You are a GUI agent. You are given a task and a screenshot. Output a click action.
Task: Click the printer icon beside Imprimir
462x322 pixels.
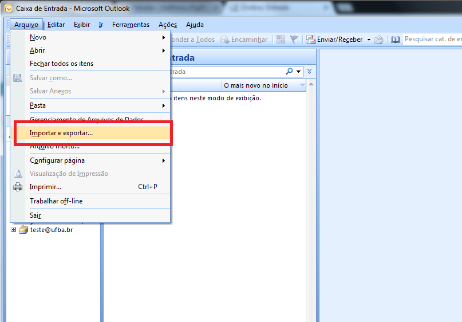click(x=18, y=187)
